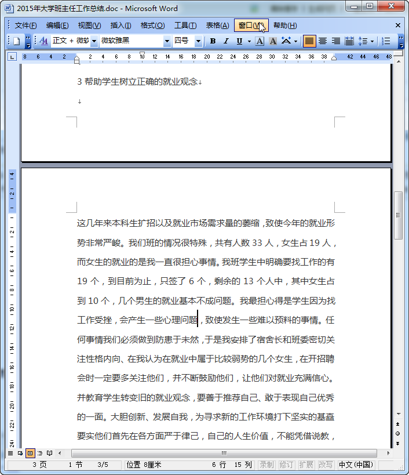Apply character shading to text

tap(273, 41)
